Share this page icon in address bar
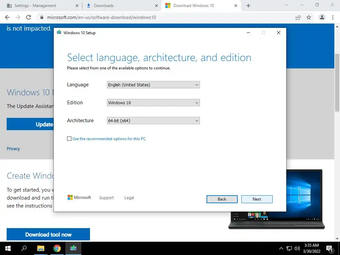 coord(298,17)
